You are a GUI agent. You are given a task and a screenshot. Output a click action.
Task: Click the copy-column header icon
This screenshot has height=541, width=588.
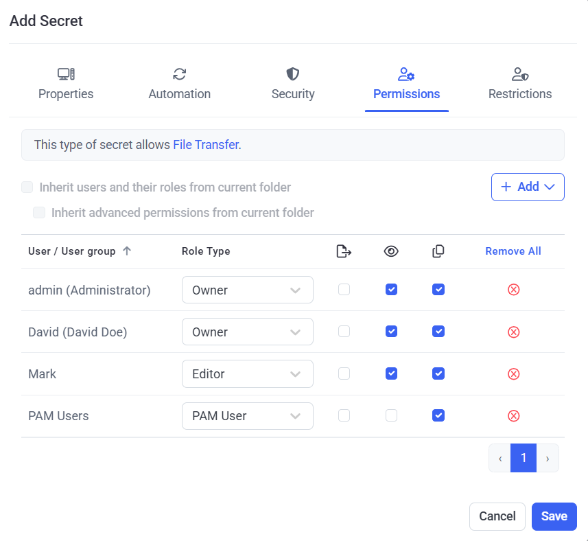coord(438,251)
